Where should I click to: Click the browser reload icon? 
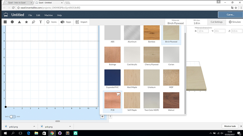pos(13,8)
